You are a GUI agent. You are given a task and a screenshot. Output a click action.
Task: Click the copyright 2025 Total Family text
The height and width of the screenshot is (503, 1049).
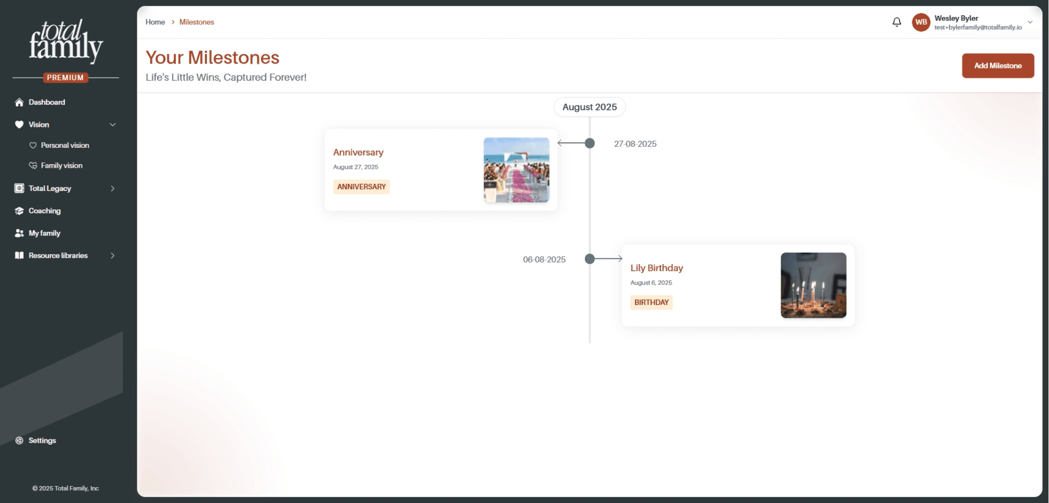66,488
